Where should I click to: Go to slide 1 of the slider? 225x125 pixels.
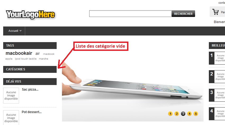pos(170,114)
